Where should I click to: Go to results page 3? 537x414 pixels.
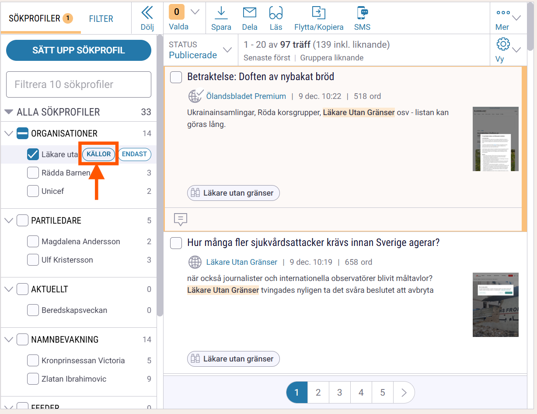point(340,393)
